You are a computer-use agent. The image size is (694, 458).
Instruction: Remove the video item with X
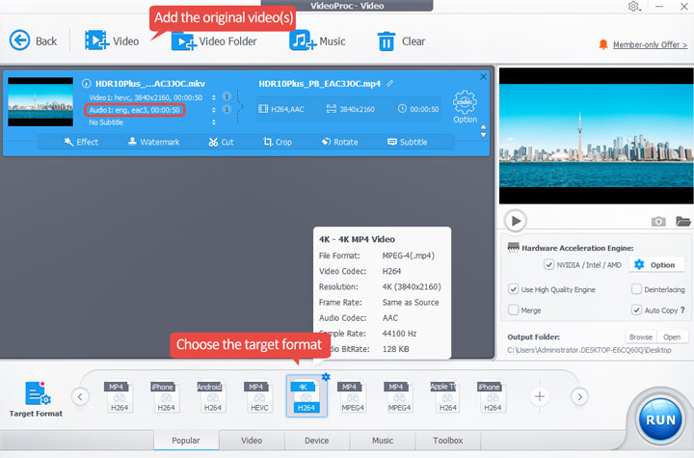tap(483, 76)
